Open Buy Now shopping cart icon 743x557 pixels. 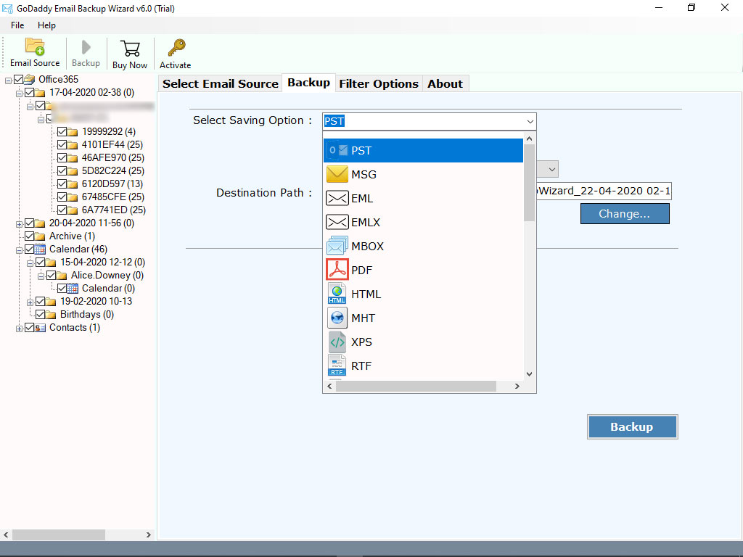point(130,49)
